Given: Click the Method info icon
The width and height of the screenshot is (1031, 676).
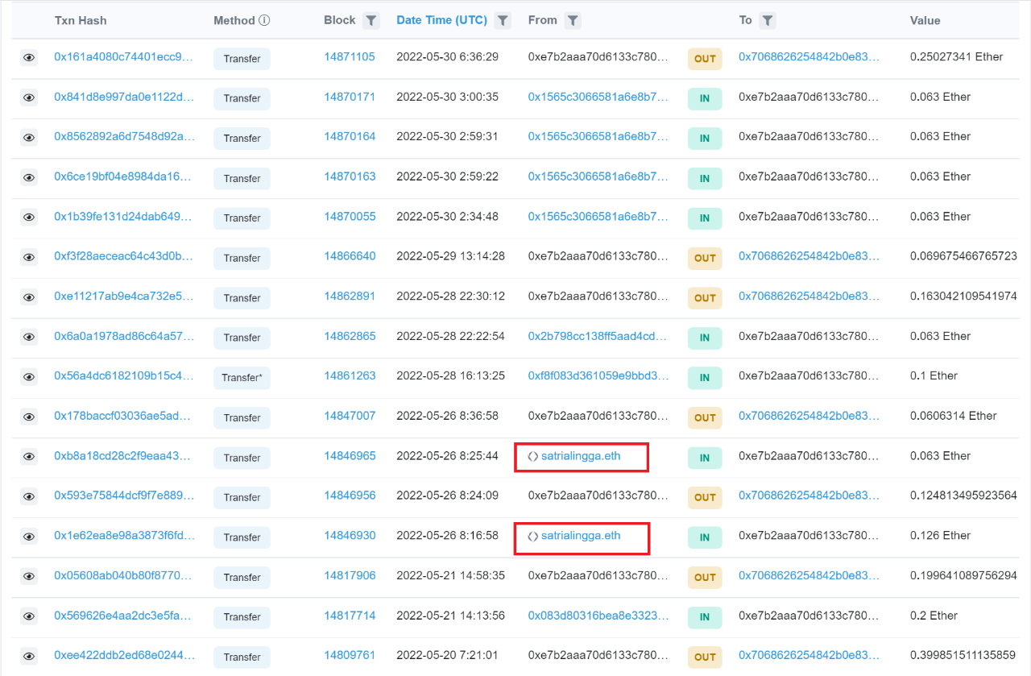Looking at the screenshot, I should (264, 21).
